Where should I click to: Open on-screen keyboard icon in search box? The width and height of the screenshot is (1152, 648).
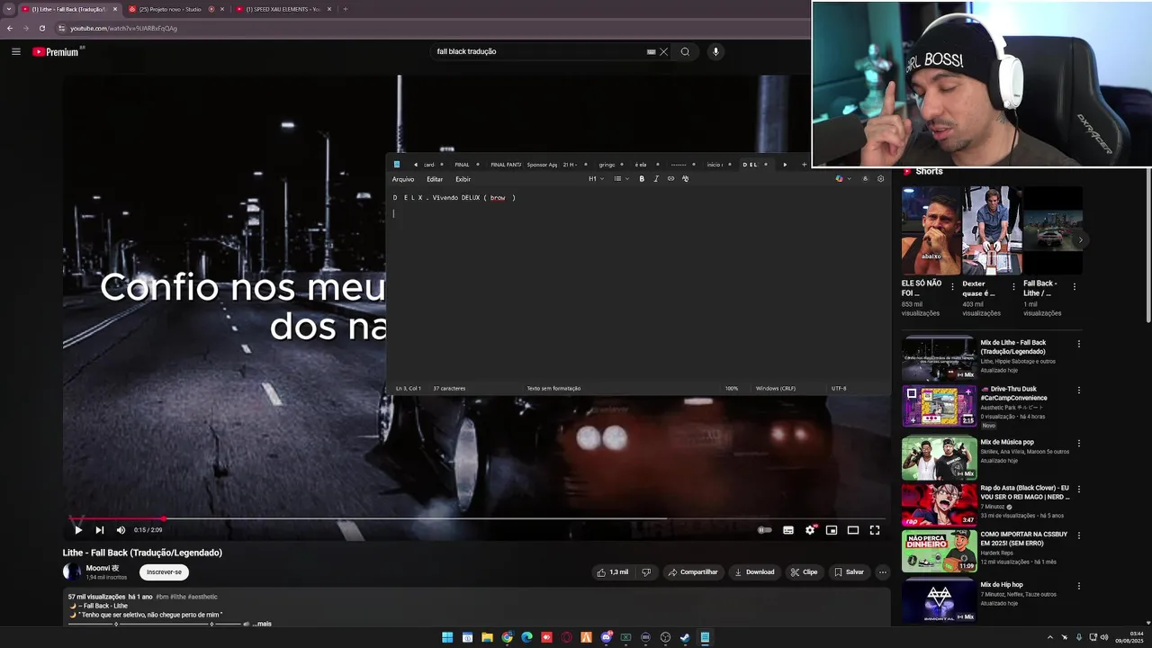click(651, 51)
